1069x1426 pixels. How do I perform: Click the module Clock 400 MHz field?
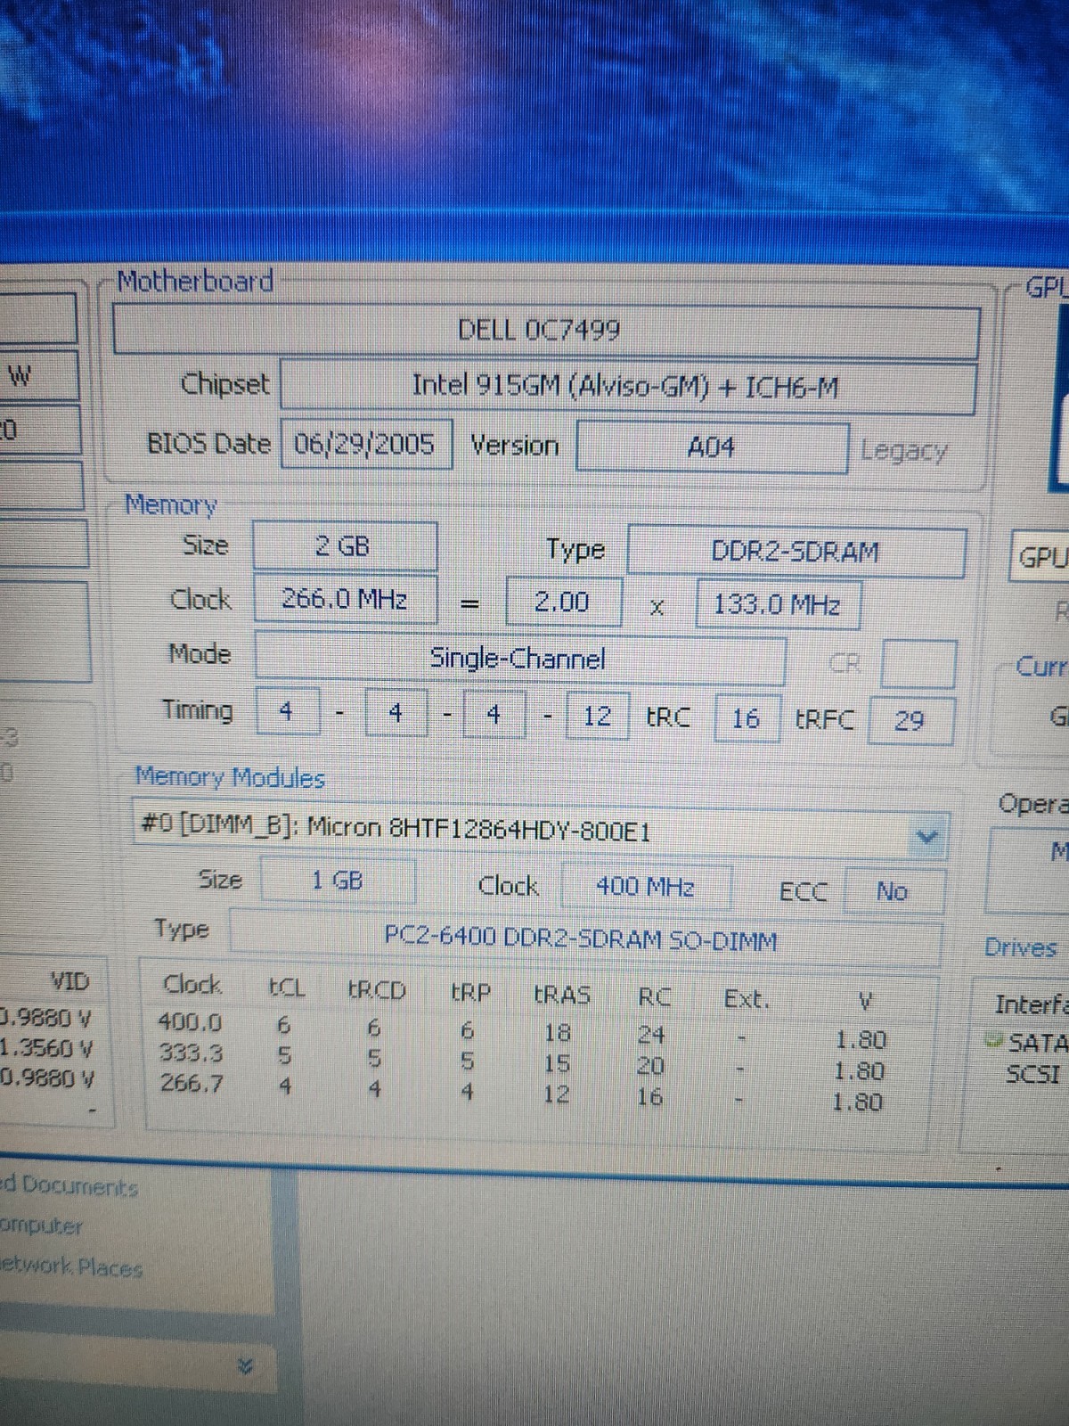click(646, 888)
